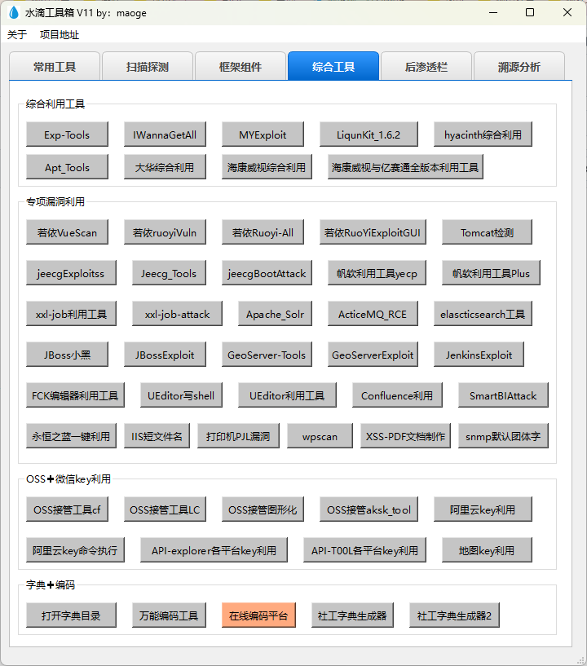The height and width of the screenshot is (666, 587).
Task: Switch to the 扫描探测 tab
Action: (x=148, y=66)
